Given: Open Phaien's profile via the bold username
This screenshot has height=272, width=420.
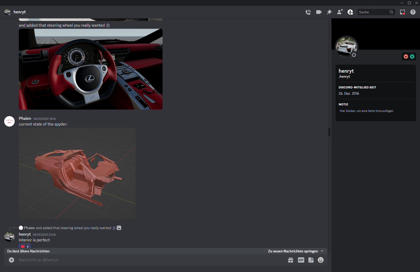Looking at the screenshot, I should click(25, 118).
